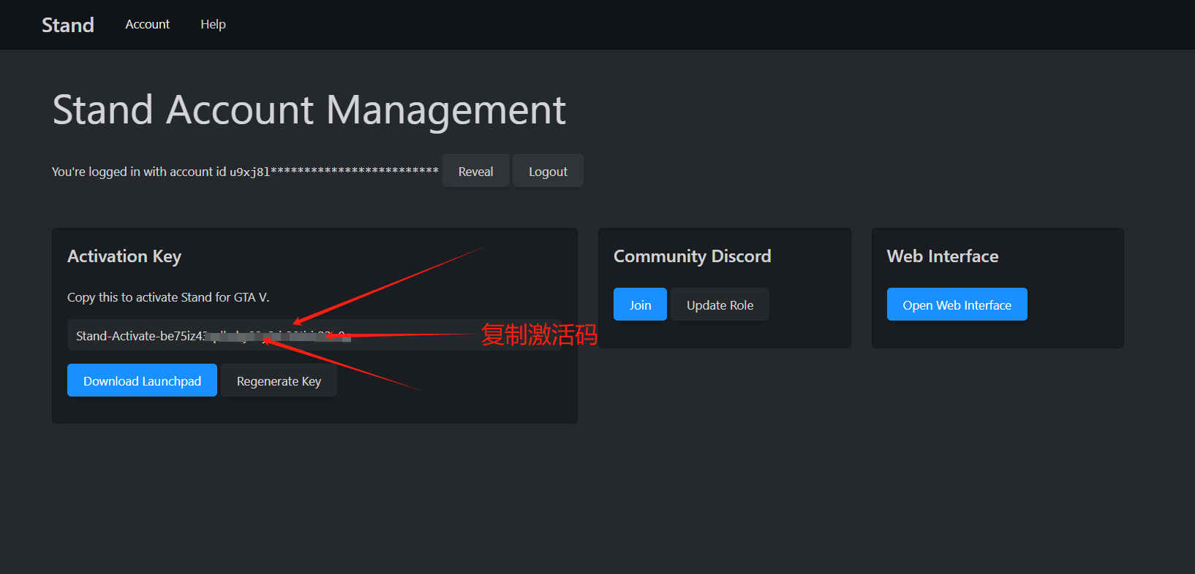This screenshot has width=1195, height=574.
Task: Select the Stand-Activate activation key field
Action: (314, 335)
